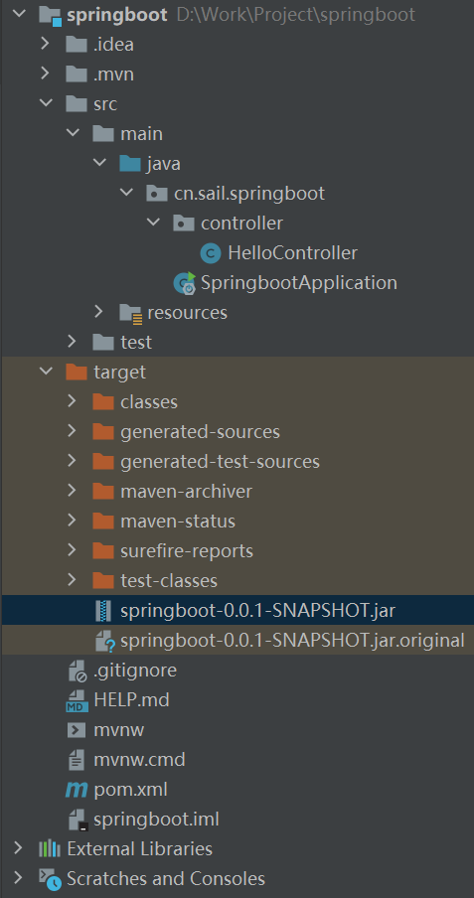Select springboot-0.0.1-SNAPSHOT.jar.original file

(292, 641)
